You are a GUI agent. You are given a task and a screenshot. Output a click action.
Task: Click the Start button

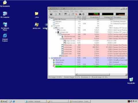point(4,101)
